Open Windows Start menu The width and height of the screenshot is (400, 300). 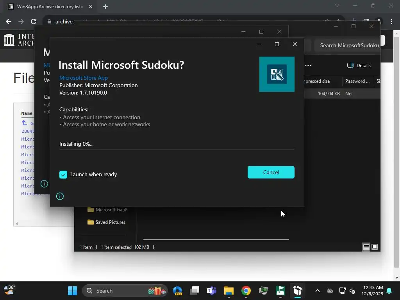72,291
